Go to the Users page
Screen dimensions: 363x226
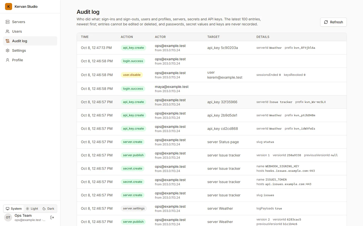(x=30, y=31)
